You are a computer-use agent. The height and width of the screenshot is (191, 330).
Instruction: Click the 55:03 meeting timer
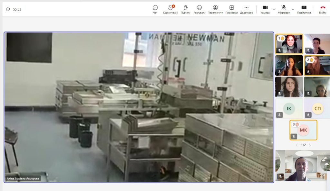click(x=17, y=9)
